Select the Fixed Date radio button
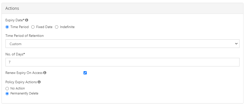Viewport: 245px width, 107px height. 33,27
